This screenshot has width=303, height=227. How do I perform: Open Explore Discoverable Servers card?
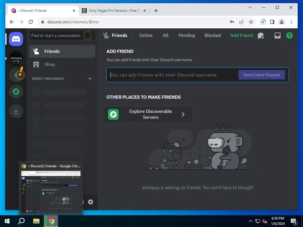(x=148, y=114)
